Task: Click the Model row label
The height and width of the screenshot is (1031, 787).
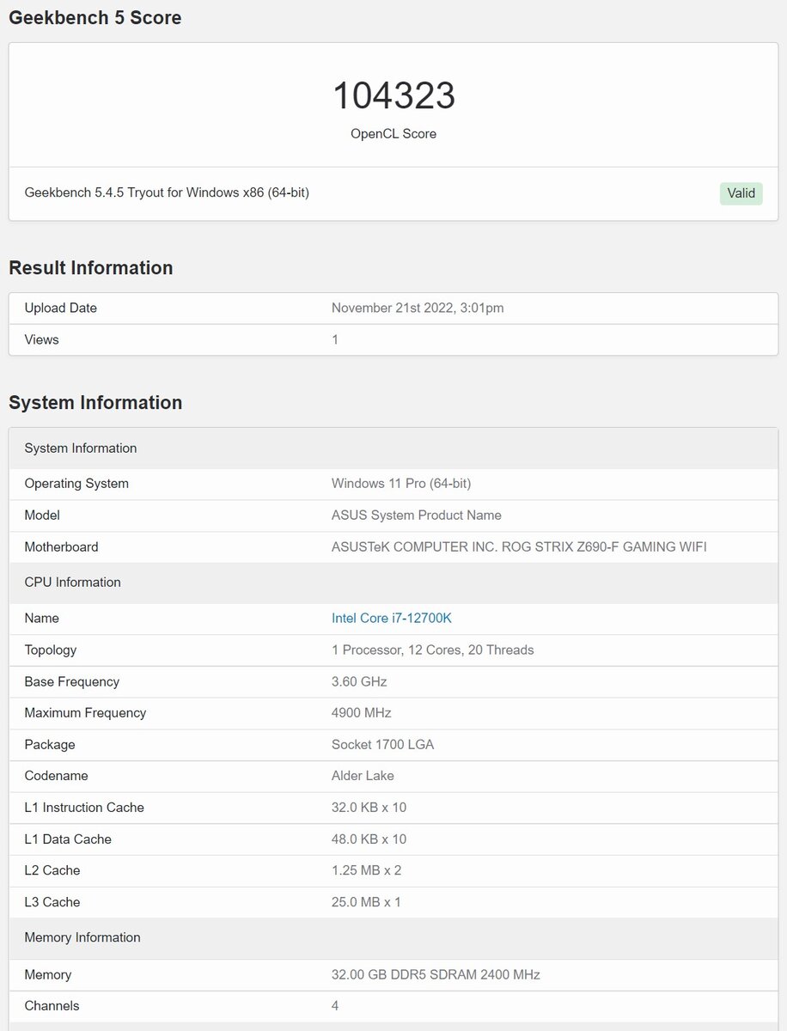Action: click(42, 515)
